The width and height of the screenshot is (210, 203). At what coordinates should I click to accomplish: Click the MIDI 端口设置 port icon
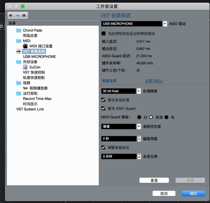pyautogui.click(x=25, y=46)
